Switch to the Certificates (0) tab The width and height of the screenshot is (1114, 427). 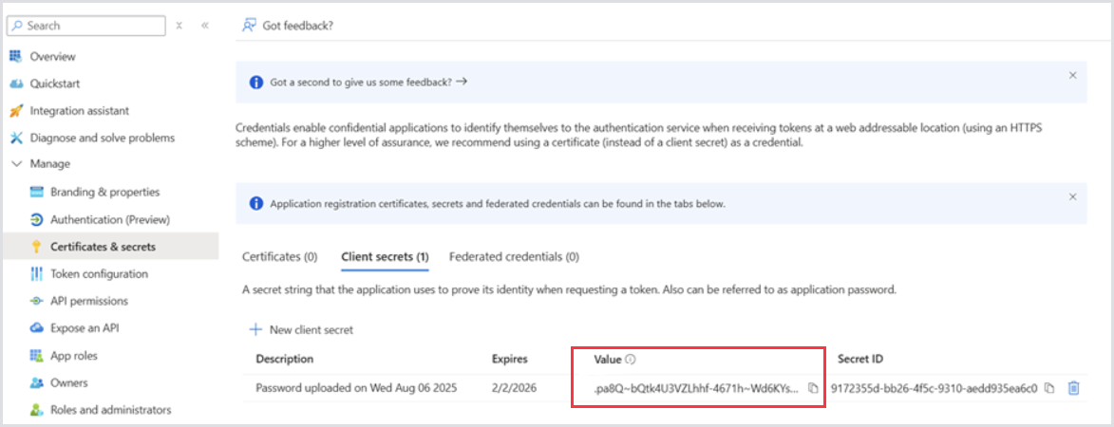click(x=279, y=256)
